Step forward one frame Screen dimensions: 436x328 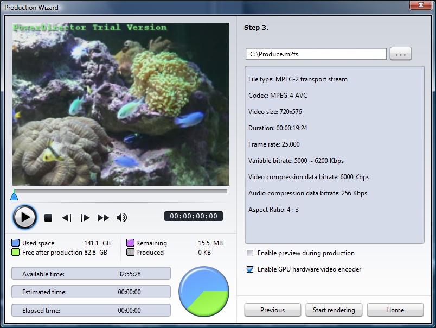(x=85, y=218)
